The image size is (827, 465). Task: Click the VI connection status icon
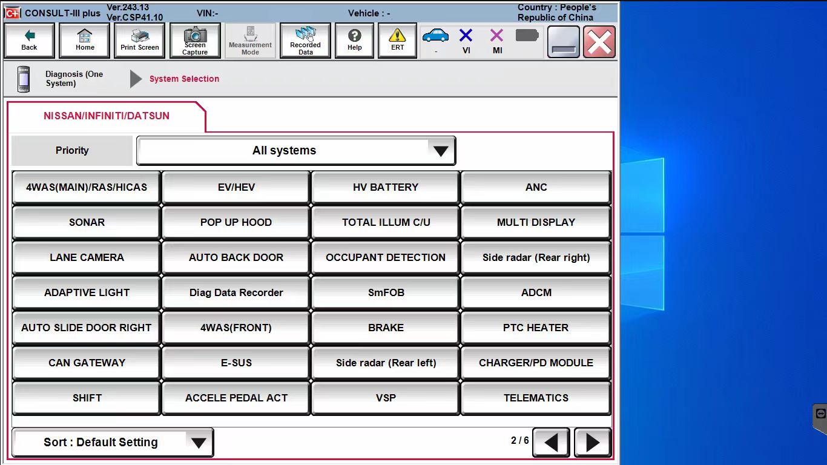point(466,36)
